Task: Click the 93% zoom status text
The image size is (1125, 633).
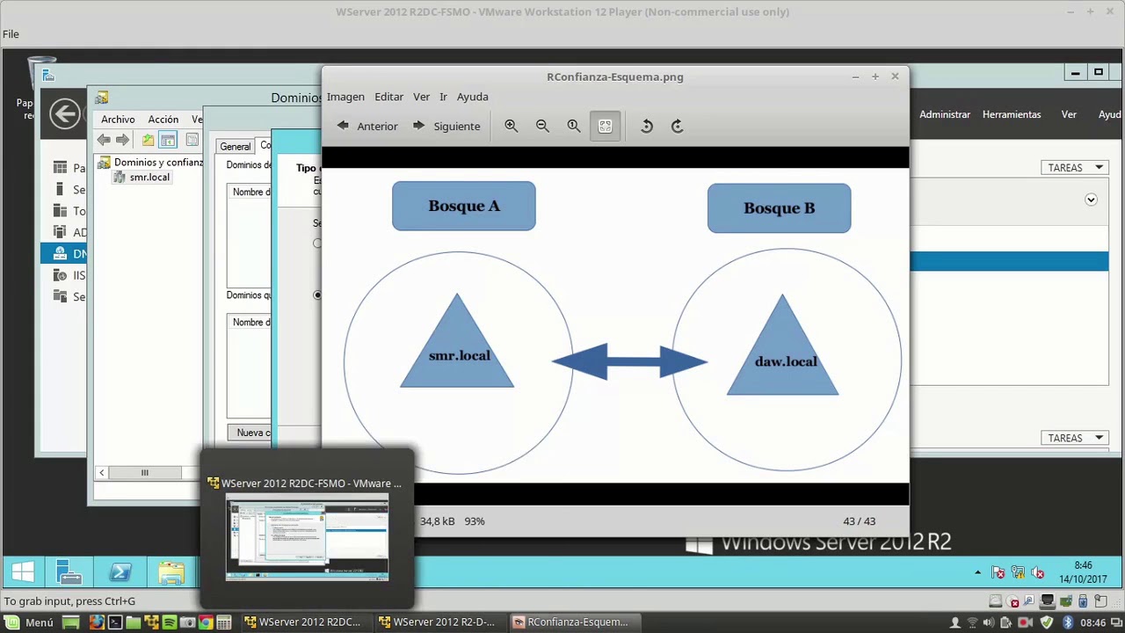Action: 475,521
